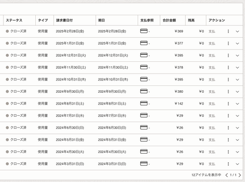Go to previous page of invoices
This screenshot has height=182, width=245.
click(x=226, y=175)
